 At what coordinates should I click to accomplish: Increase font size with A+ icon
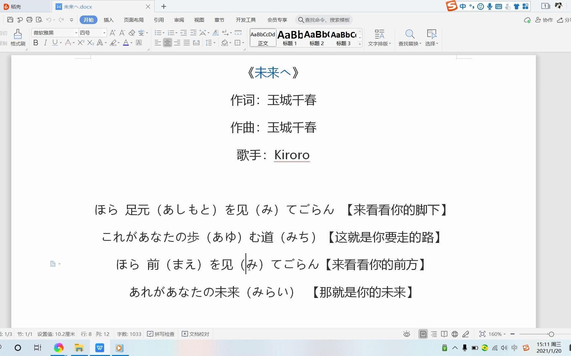[113, 33]
